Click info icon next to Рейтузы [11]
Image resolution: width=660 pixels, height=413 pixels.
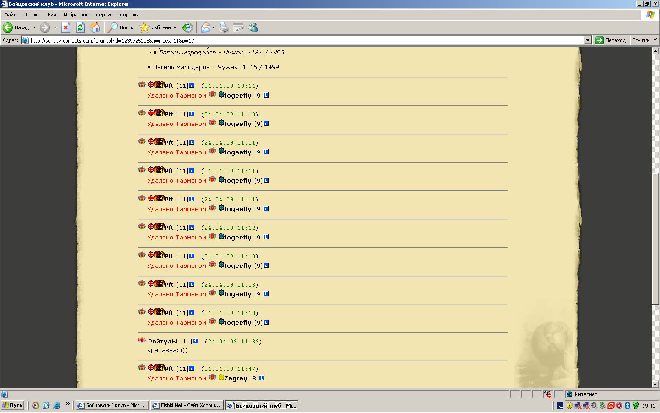click(x=195, y=341)
